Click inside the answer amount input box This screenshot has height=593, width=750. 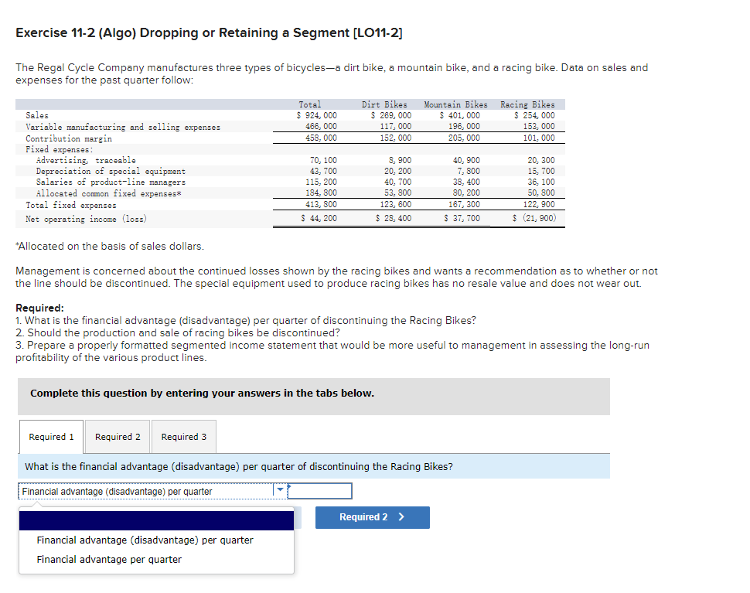319,490
